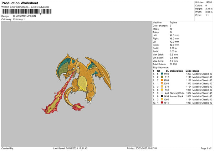Click 'Madeira Classic 40' brand in row 1

tap(202, 74)
